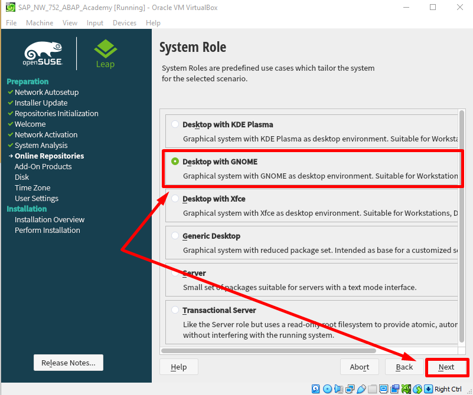Click the window resize grip in status bar

(469, 391)
